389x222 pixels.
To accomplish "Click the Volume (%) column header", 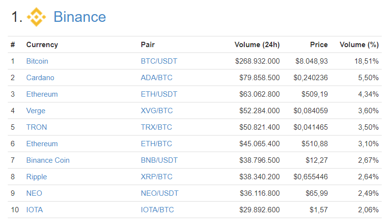I will (359, 45).
